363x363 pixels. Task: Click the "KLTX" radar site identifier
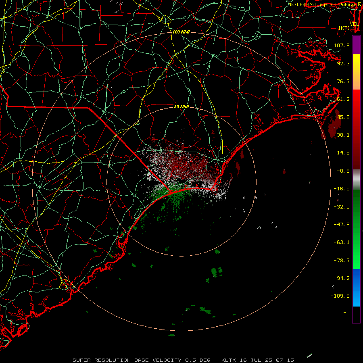pos(229,360)
